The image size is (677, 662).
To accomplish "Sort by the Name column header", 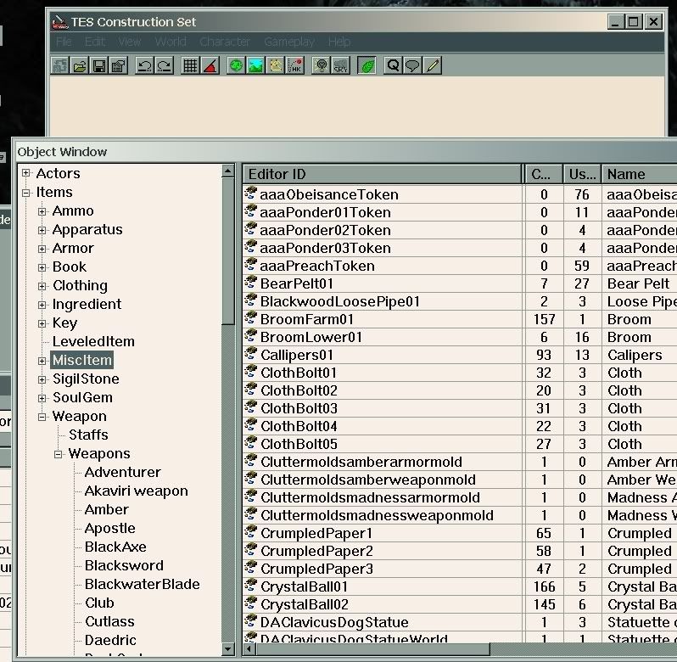I will (x=640, y=174).
